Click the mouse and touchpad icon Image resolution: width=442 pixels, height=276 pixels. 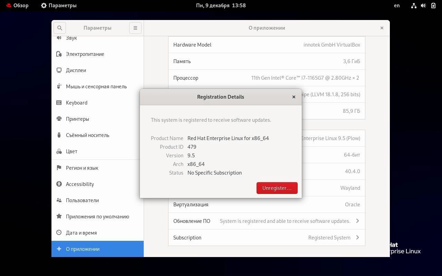(59, 86)
